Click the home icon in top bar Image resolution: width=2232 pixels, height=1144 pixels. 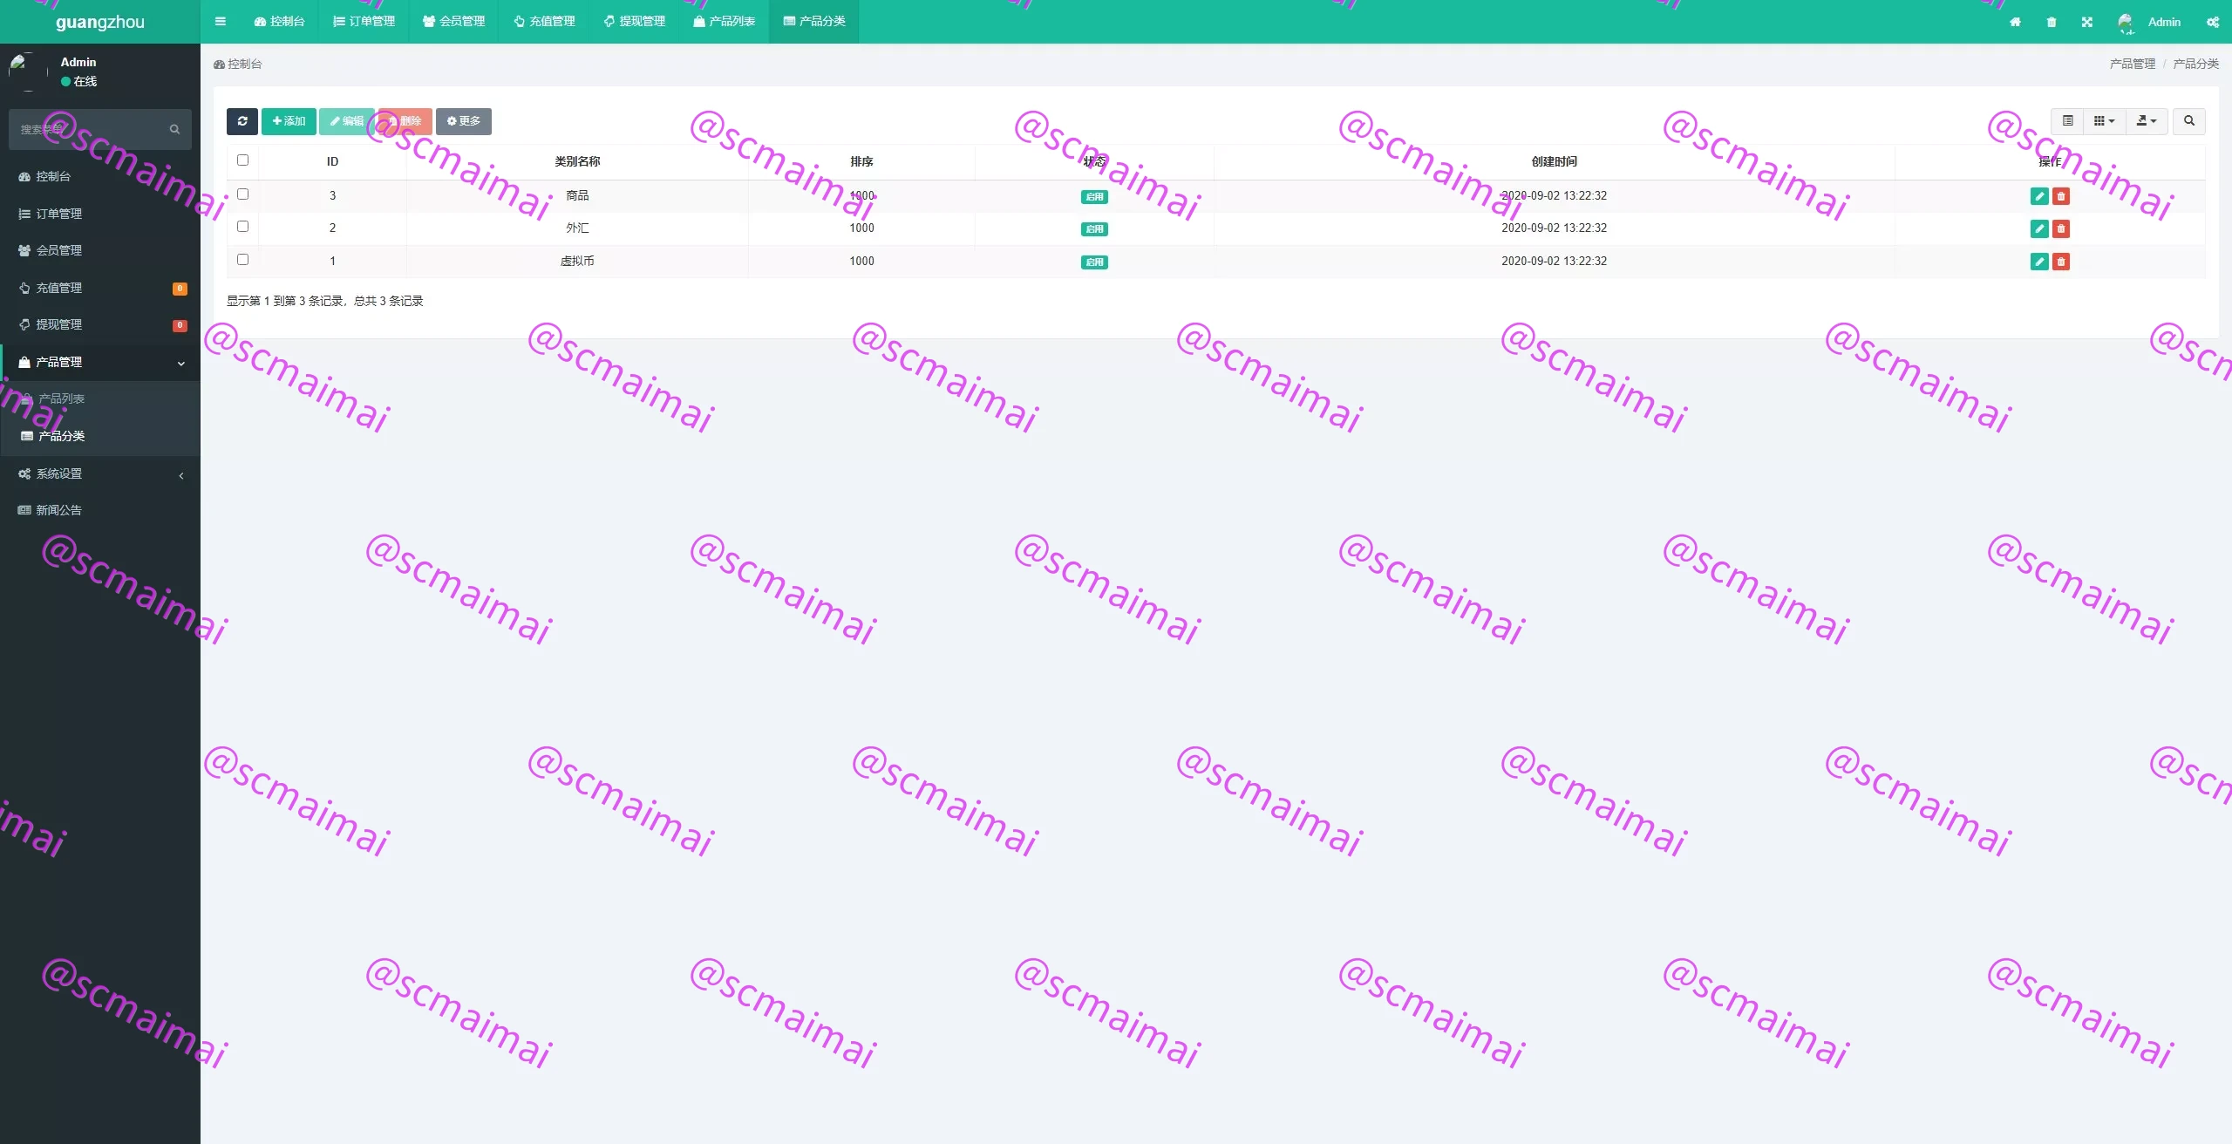pos(2015,22)
